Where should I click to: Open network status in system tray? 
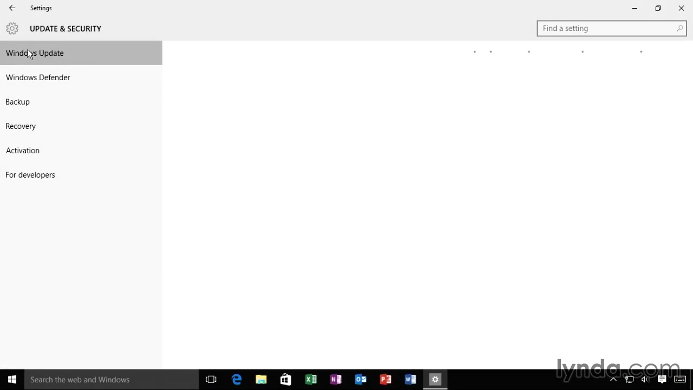coord(630,380)
